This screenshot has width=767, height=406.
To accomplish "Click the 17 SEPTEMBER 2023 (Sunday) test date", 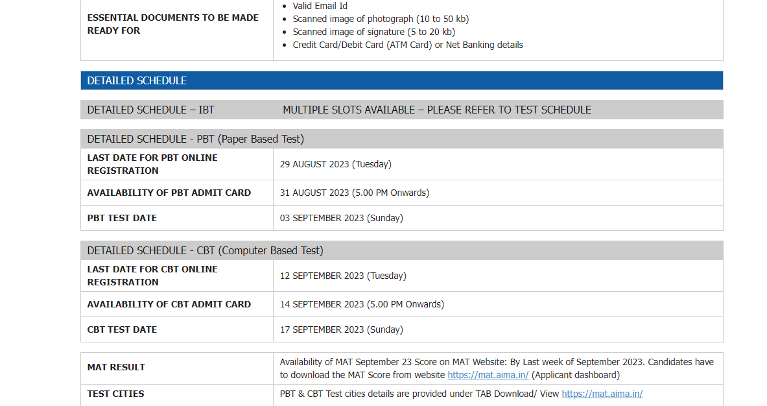I will (341, 329).
